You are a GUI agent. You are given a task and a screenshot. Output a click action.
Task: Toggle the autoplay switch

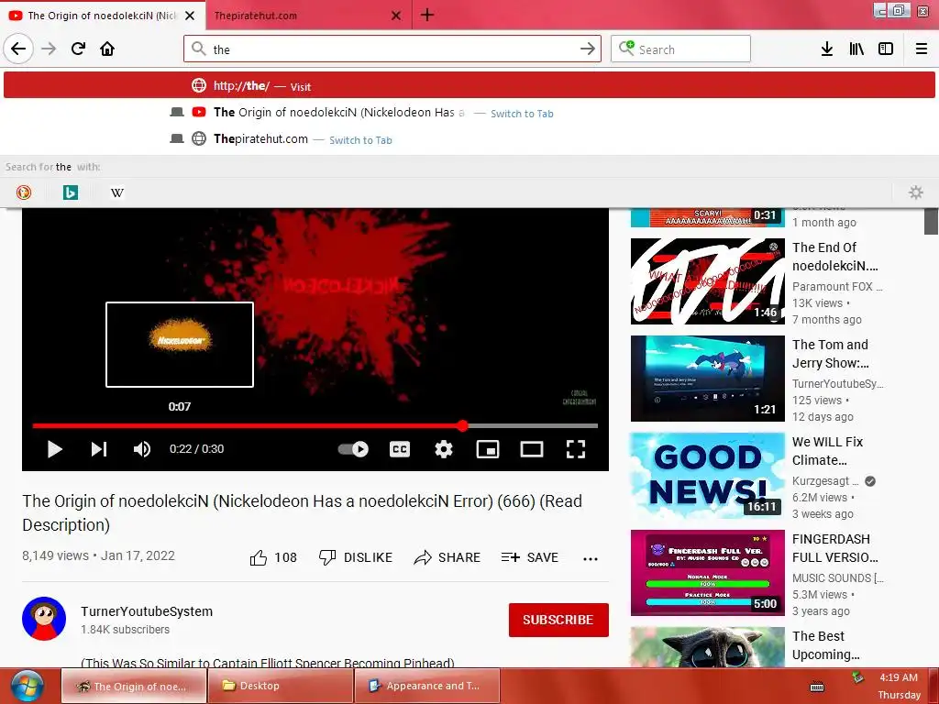[x=353, y=449]
